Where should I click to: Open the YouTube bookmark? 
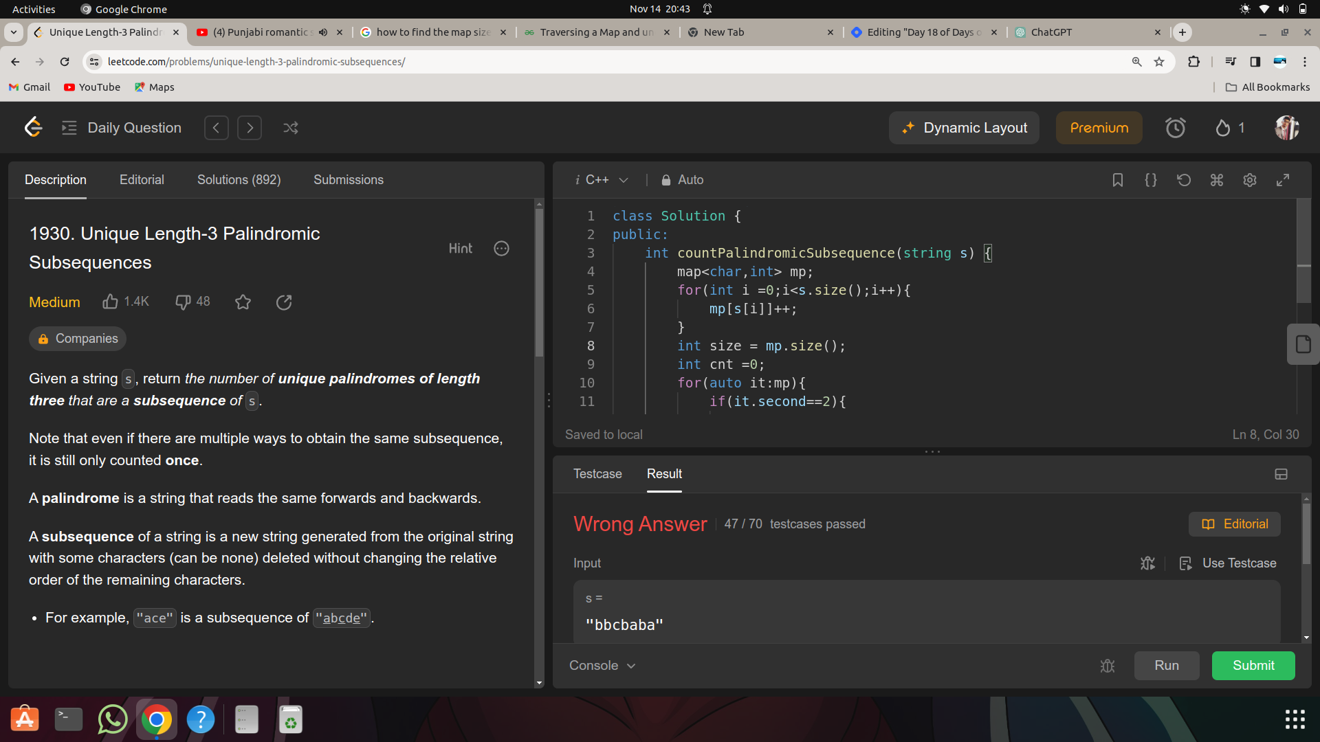pyautogui.click(x=92, y=87)
